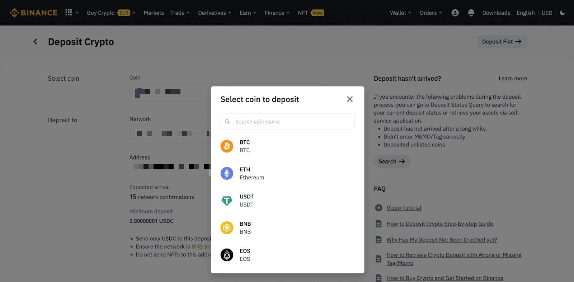Image resolution: width=574 pixels, height=282 pixels.
Task: Select the USDT row label
Action: point(247,201)
